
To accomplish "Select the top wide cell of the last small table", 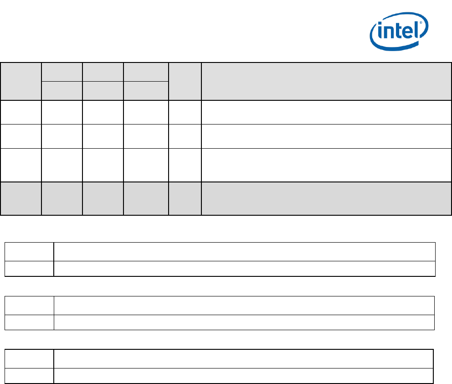I will coord(243,359).
